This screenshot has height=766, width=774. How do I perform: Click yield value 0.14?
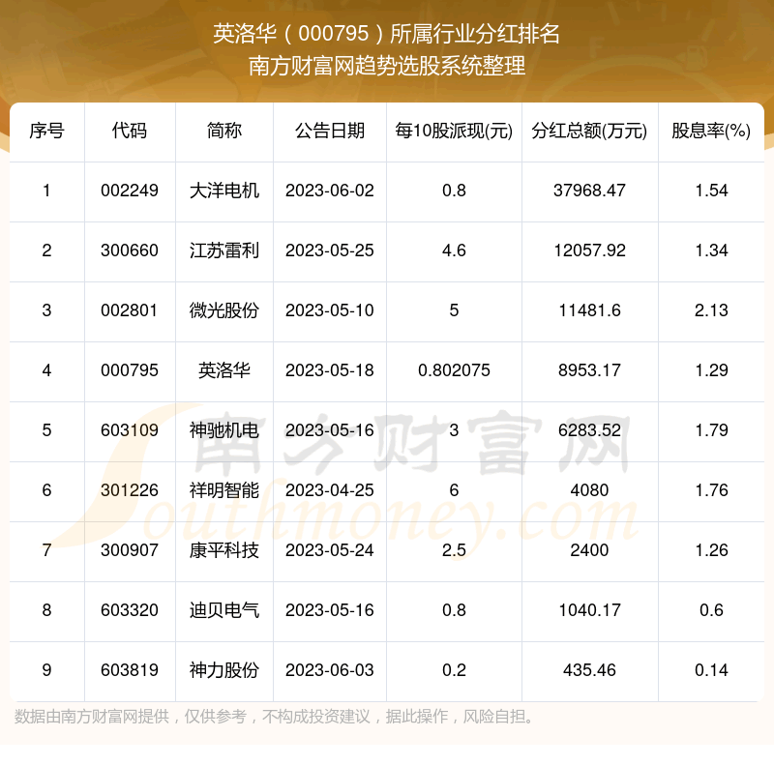(711, 670)
